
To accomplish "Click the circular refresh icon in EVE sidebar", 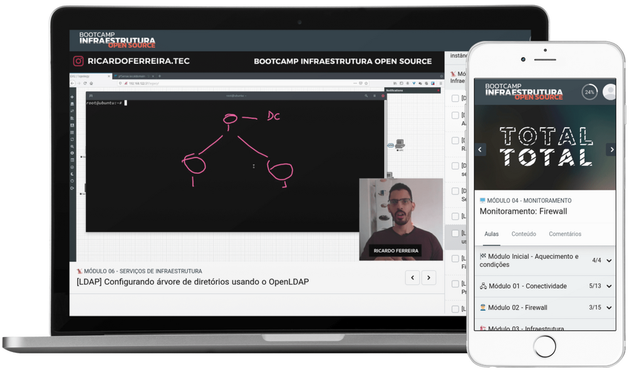I will pos(72,139).
